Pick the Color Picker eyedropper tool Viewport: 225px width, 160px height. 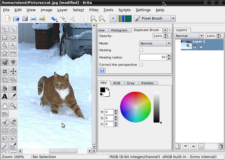13,97
